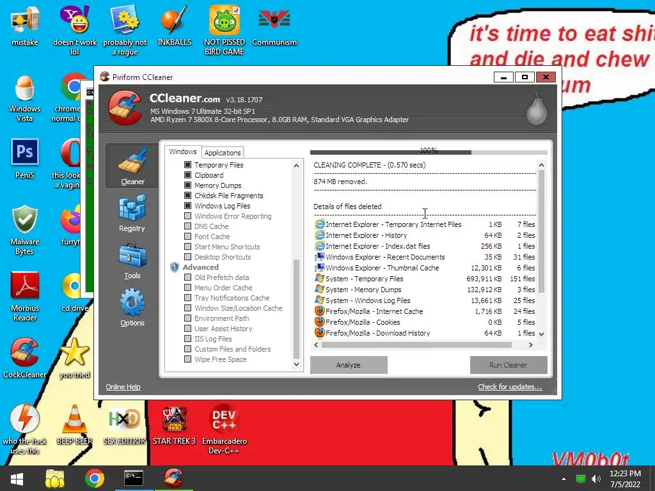Click the cleaning progress bar
Viewport: 655px width, 491px height.
[429, 152]
